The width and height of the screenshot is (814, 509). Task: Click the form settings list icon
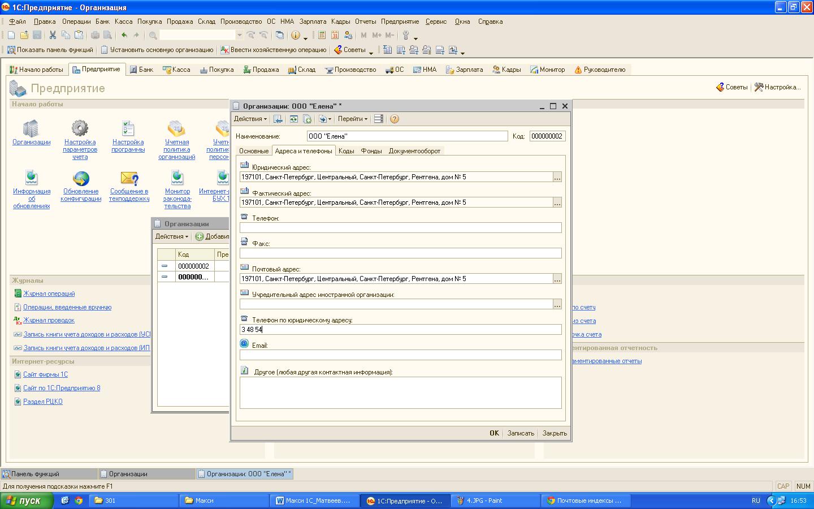click(x=379, y=119)
